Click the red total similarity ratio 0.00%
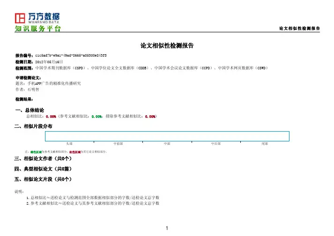The height and width of the screenshot is (236, 334). click(51, 116)
